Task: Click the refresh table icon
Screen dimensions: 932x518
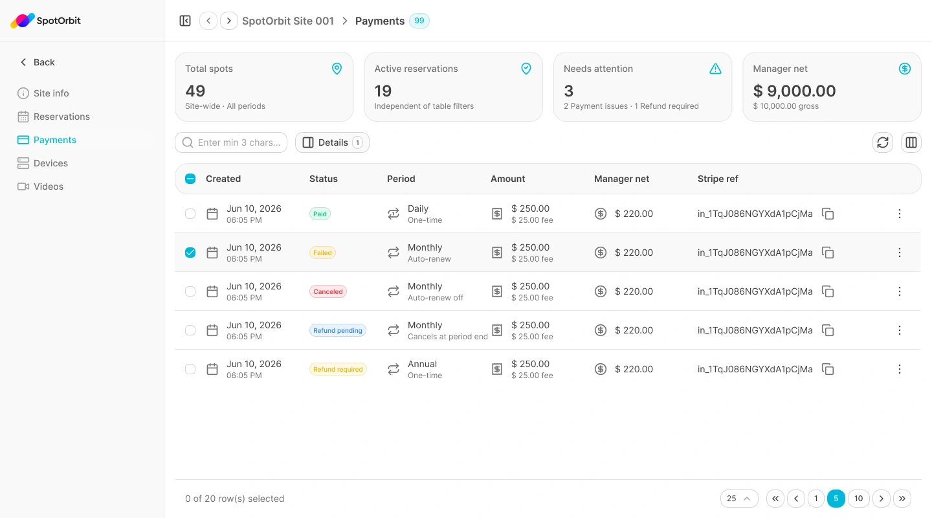Action: click(x=883, y=142)
